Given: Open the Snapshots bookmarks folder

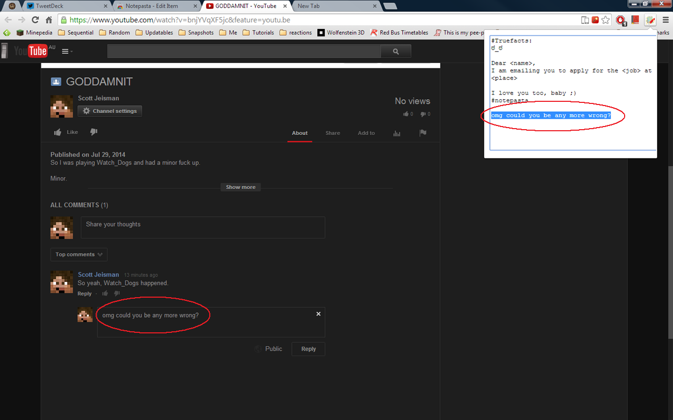Looking at the screenshot, I should pos(196,33).
